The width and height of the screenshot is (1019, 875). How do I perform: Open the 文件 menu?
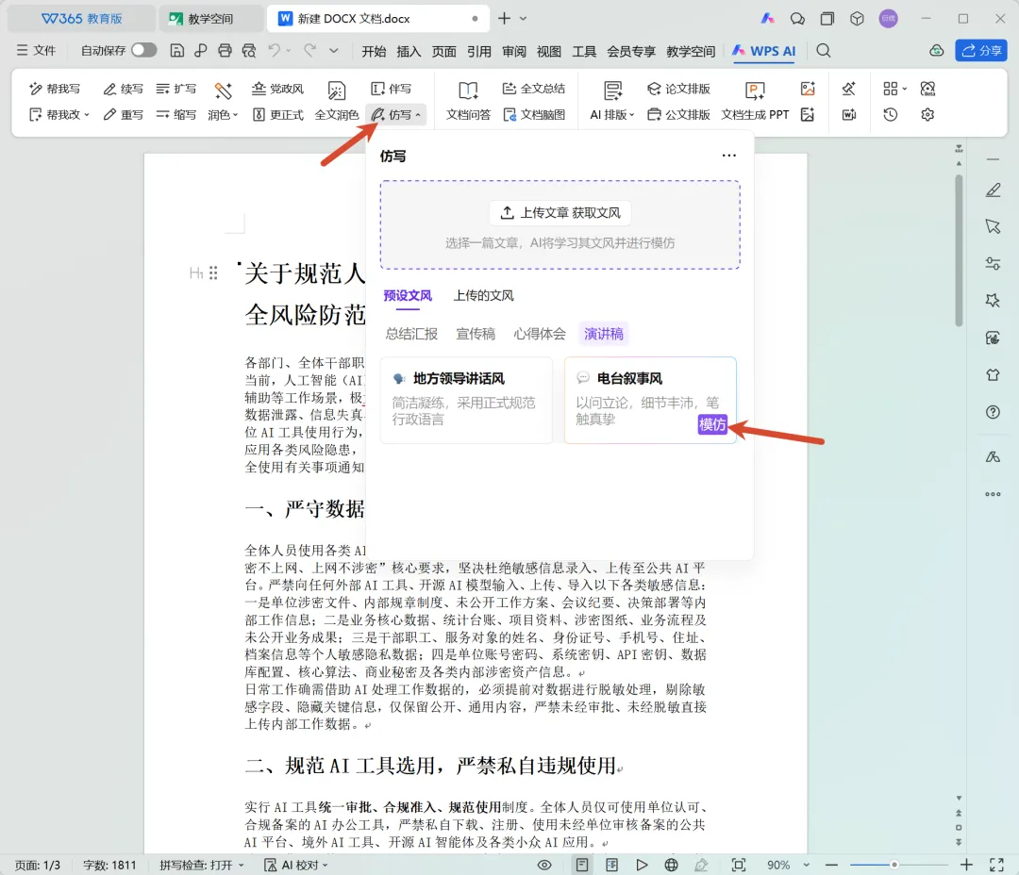pos(37,51)
